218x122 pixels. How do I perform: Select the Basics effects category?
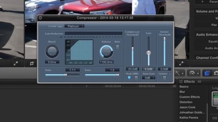coord(184,87)
